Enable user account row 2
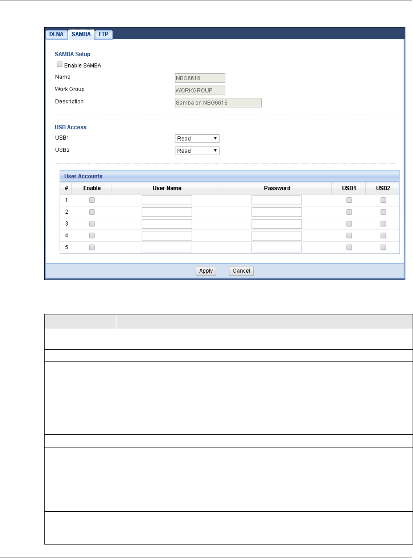Viewport: 413px width, 558px height. click(x=92, y=212)
